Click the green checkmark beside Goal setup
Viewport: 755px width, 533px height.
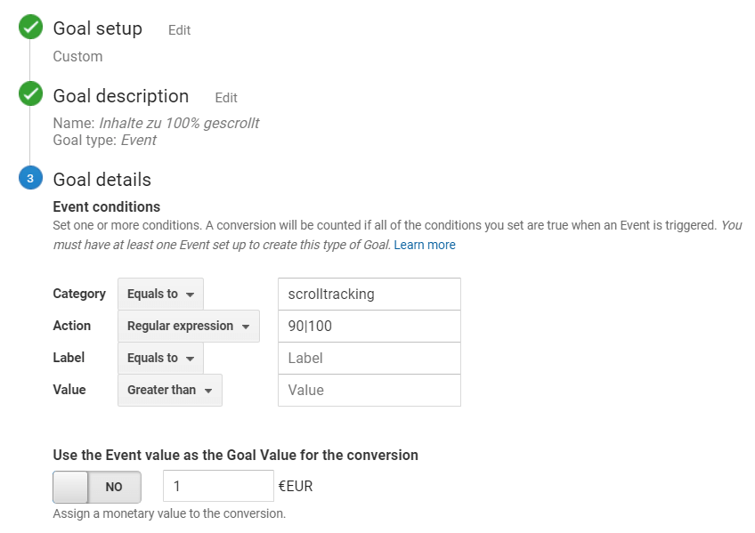pyautogui.click(x=31, y=28)
